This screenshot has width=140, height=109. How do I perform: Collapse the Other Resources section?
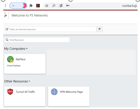[17, 81]
